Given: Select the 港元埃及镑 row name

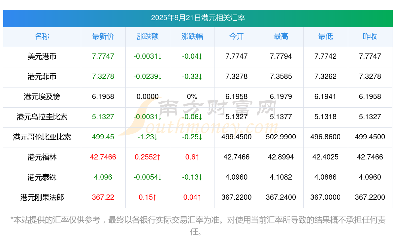Looking at the screenshot, I should pyautogui.click(x=42, y=97).
